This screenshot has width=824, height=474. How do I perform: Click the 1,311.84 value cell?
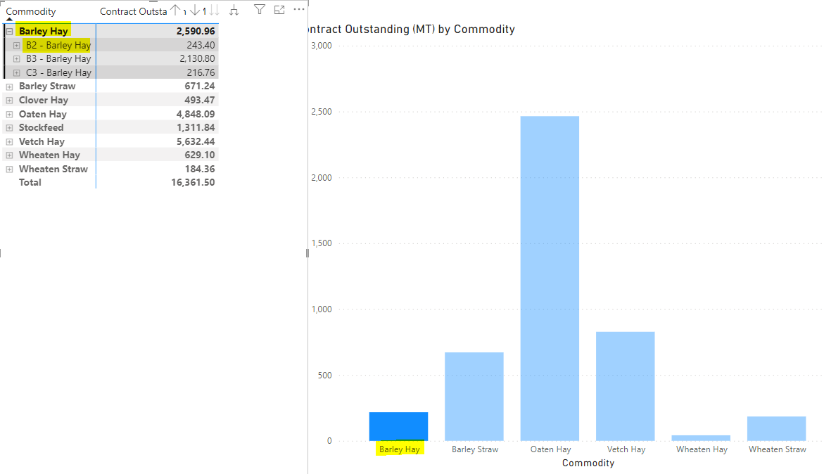pyautogui.click(x=196, y=127)
